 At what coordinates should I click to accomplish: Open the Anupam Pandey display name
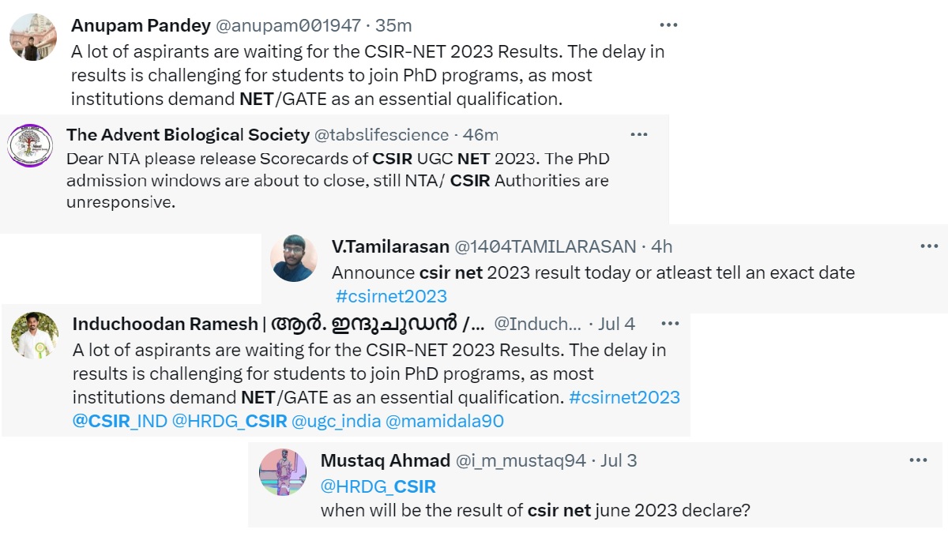coord(141,25)
